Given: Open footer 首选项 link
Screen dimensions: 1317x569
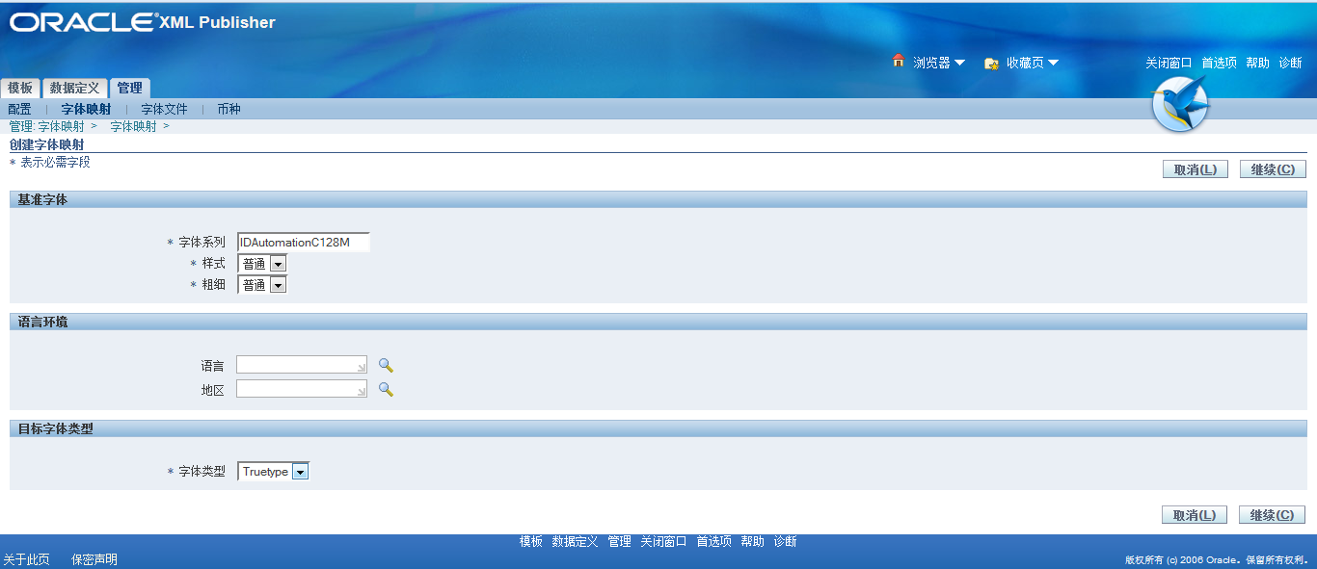Looking at the screenshot, I should tap(714, 542).
